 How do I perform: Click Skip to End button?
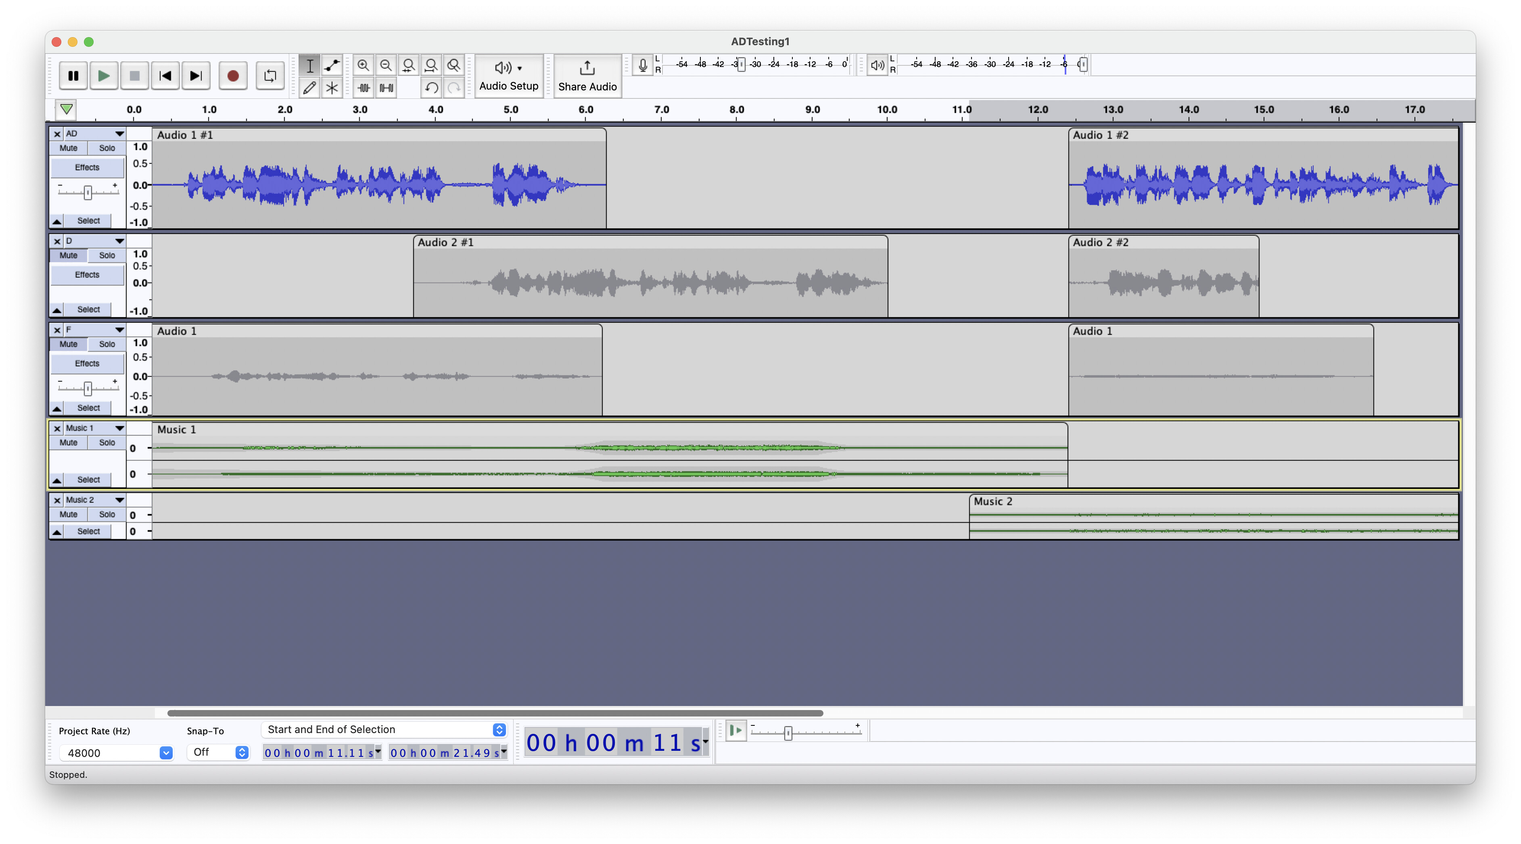195,75
